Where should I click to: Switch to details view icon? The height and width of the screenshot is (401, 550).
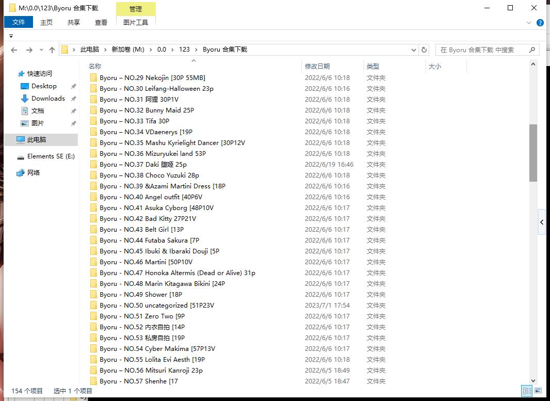(527, 391)
